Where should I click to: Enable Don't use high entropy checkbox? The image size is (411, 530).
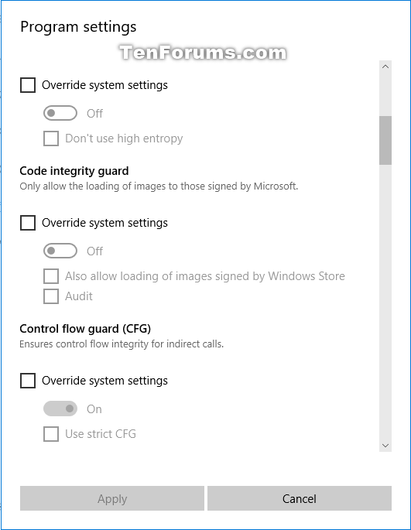click(51, 138)
